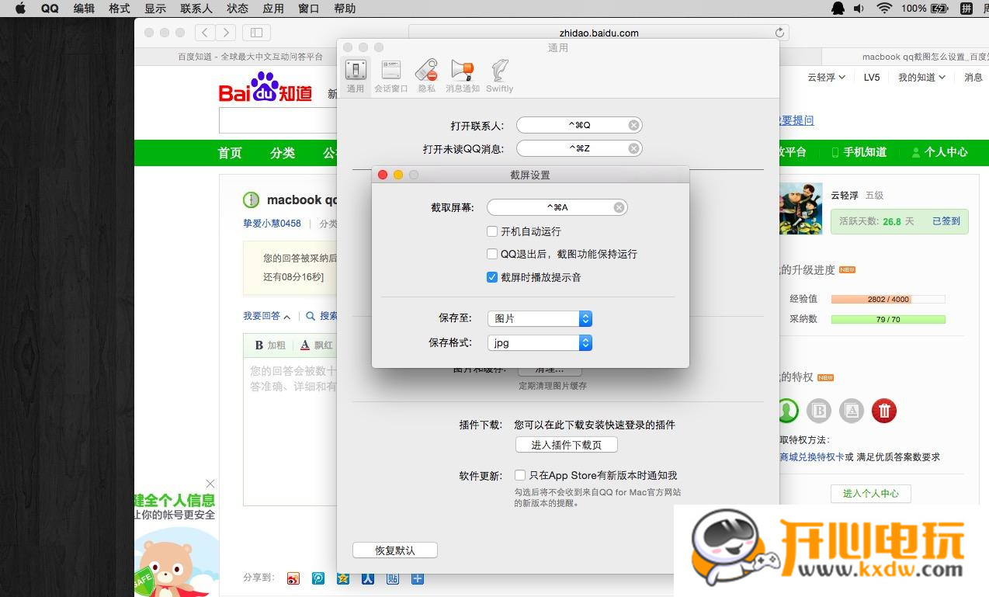Share to 新浪微博 via its icon

pyautogui.click(x=293, y=578)
